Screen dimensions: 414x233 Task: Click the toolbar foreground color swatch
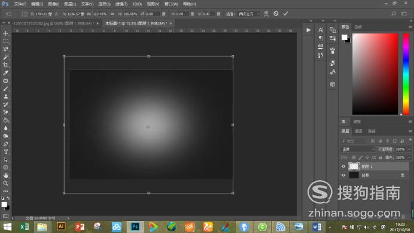tap(4, 204)
